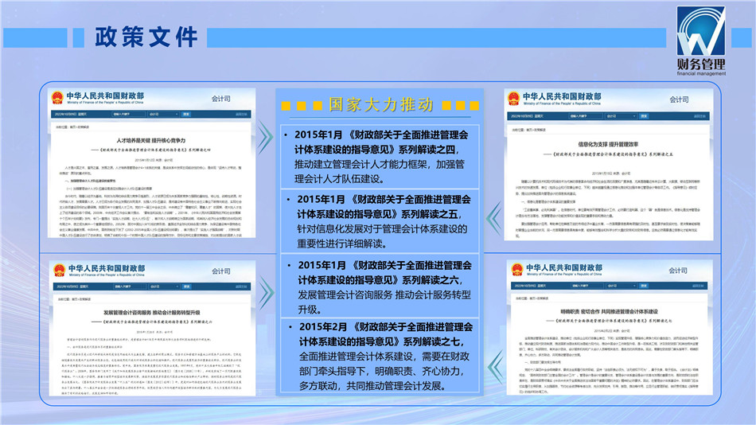Screen dimensions: 756x425
Task: Click the date in the 明确职责 密切合作 navigation bar
Action: [531, 286]
